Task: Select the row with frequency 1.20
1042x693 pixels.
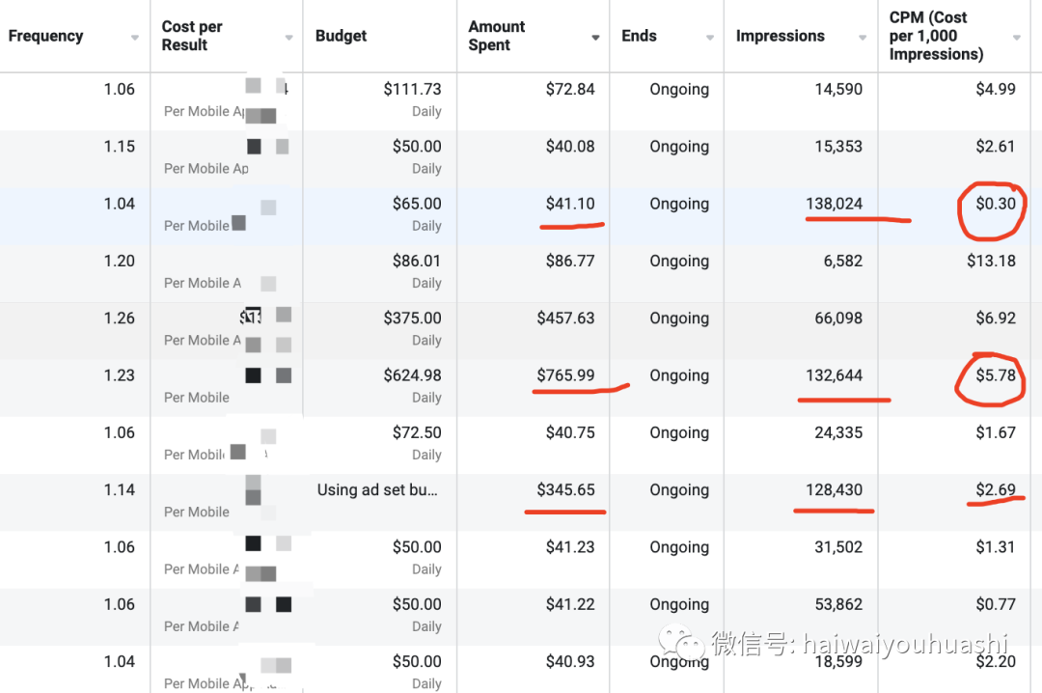Action: pos(521,273)
